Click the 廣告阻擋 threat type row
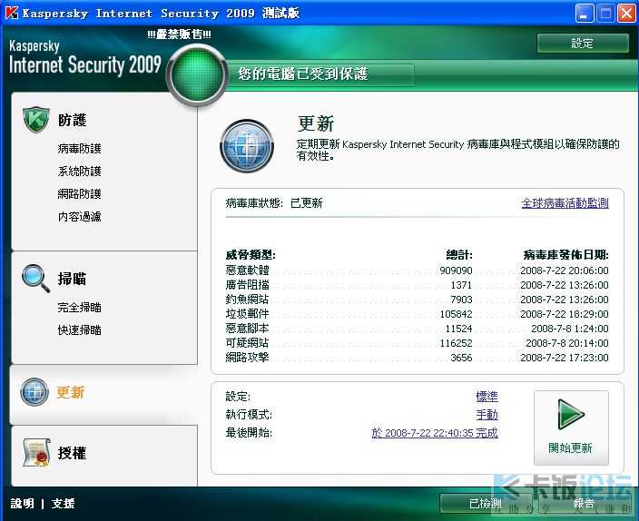Image resolution: width=639 pixels, height=521 pixels. pyautogui.click(x=417, y=285)
